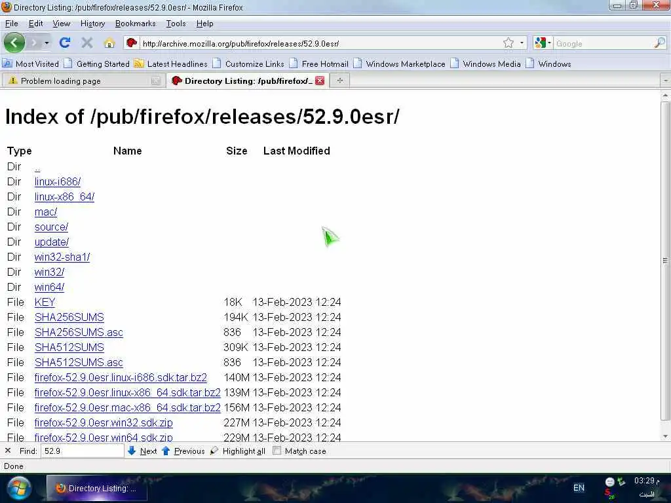
Task: Click the search magnifier icon
Action: [659, 43]
